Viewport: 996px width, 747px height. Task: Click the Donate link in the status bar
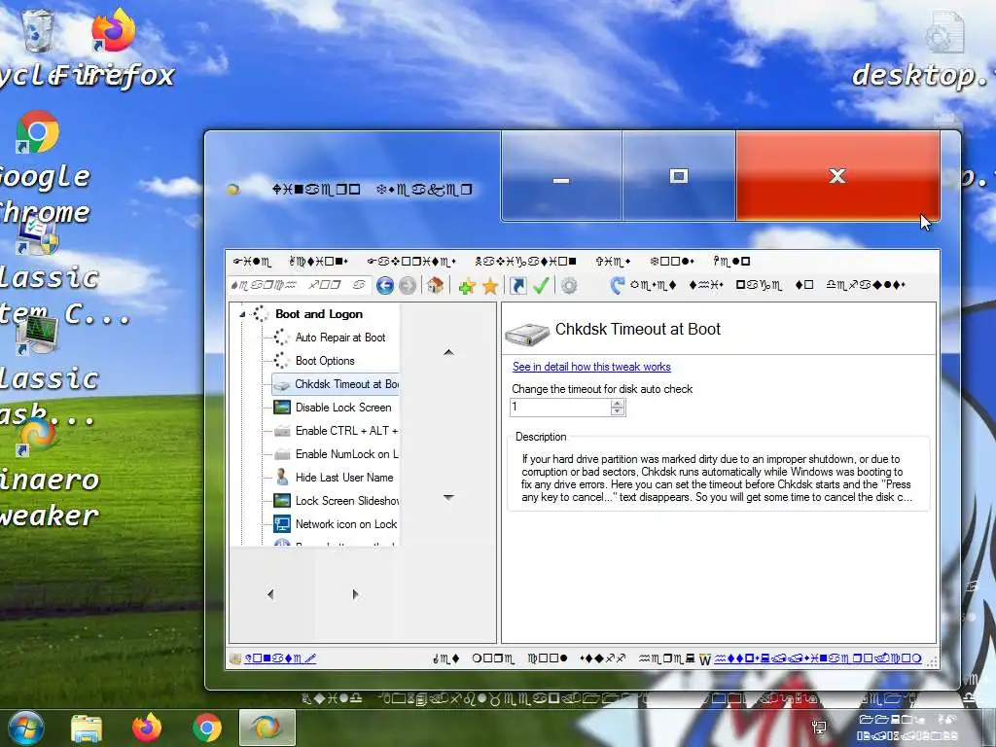click(280, 658)
